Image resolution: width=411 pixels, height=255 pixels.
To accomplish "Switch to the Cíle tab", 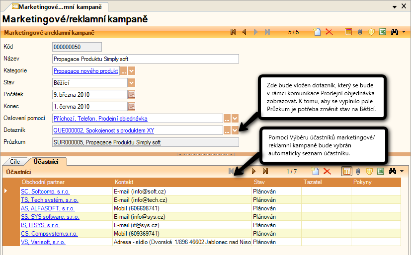I will 15,161.
